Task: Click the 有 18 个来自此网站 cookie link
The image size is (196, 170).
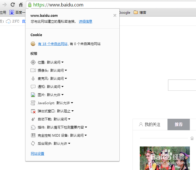Action: pyautogui.click(x=53, y=44)
